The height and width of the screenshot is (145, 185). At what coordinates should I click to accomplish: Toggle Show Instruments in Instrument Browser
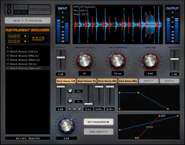[17, 41]
